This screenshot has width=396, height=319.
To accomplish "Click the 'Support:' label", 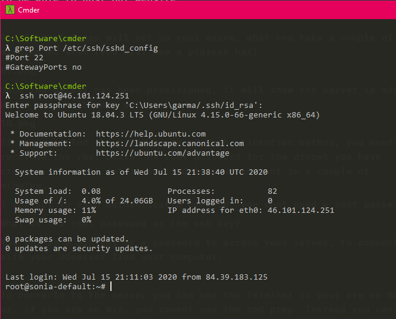I will 39,153.
